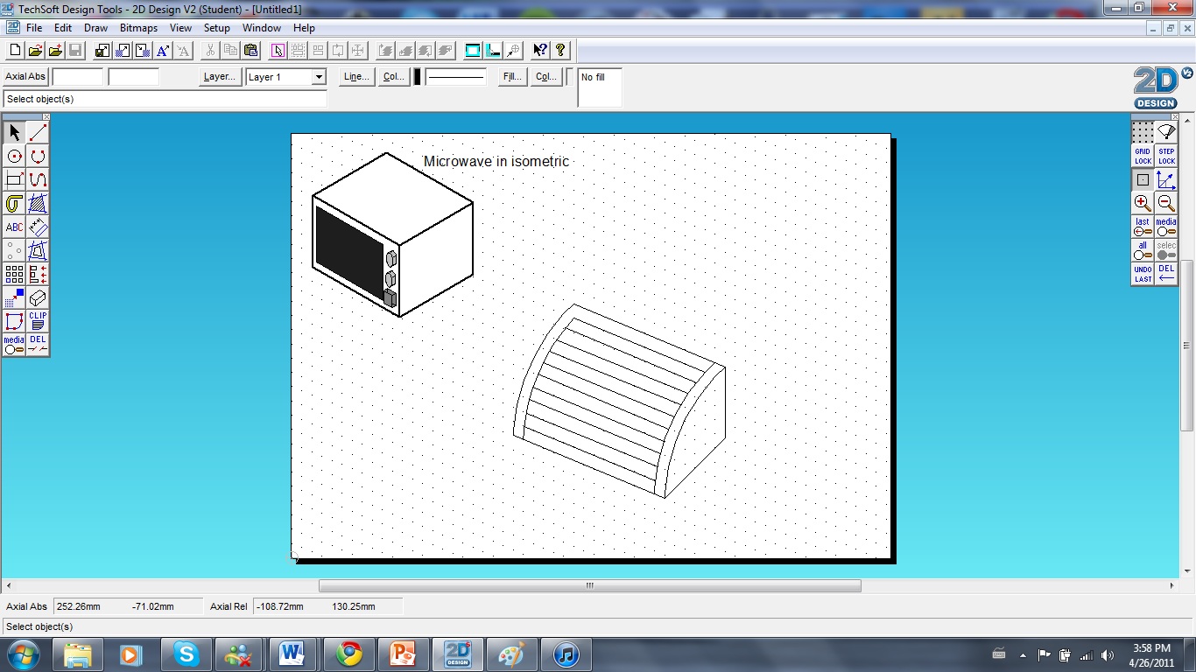The height and width of the screenshot is (672, 1196).
Task: Activate the Zoom in magnifier
Action: 1142,203
